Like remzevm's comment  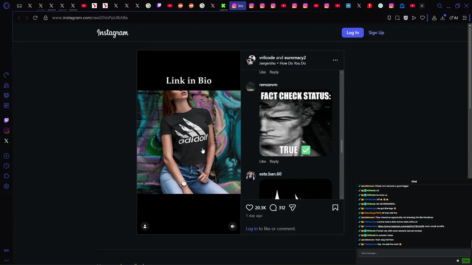pos(263,161)
